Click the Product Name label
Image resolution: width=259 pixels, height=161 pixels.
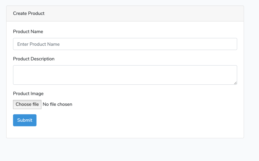tap(28, 31)
